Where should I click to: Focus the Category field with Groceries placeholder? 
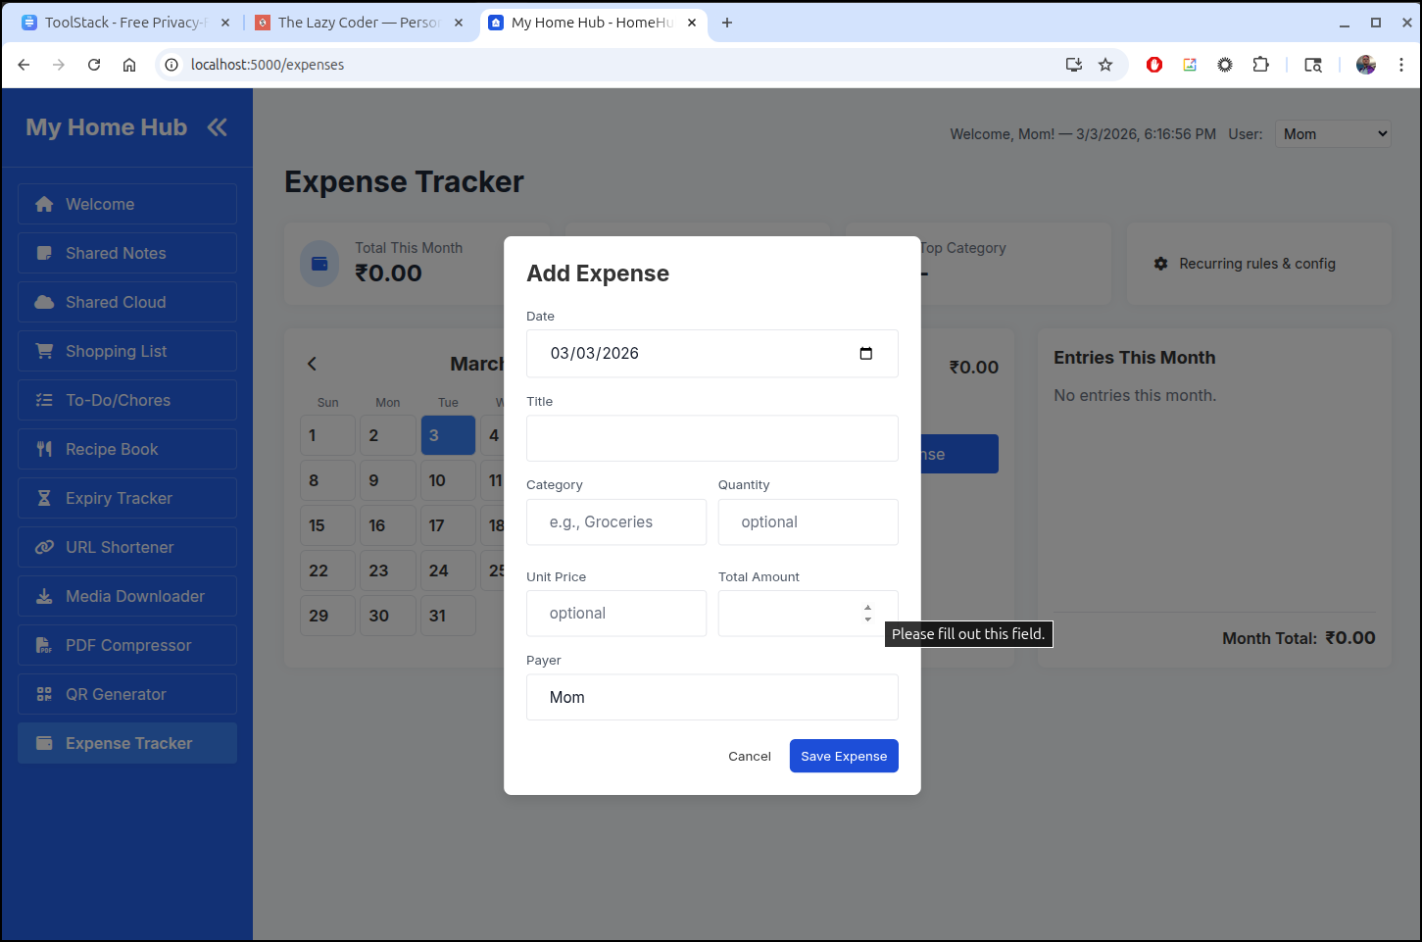[615, 522]
